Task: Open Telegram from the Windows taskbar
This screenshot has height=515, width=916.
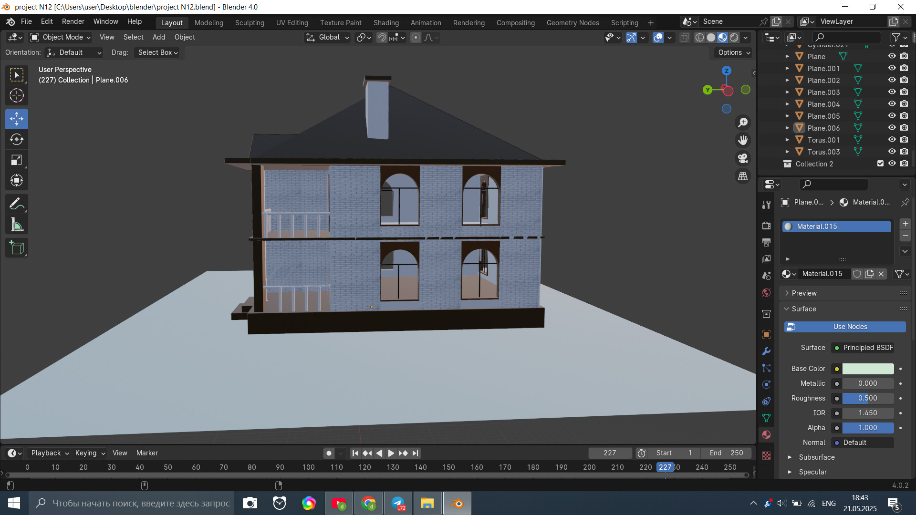Action: (x=398, y=503)
